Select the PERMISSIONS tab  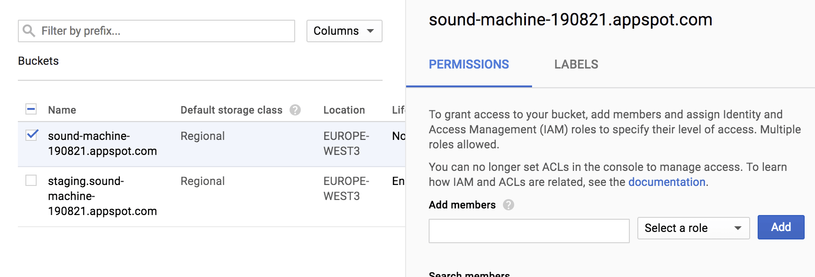point(469,64)
